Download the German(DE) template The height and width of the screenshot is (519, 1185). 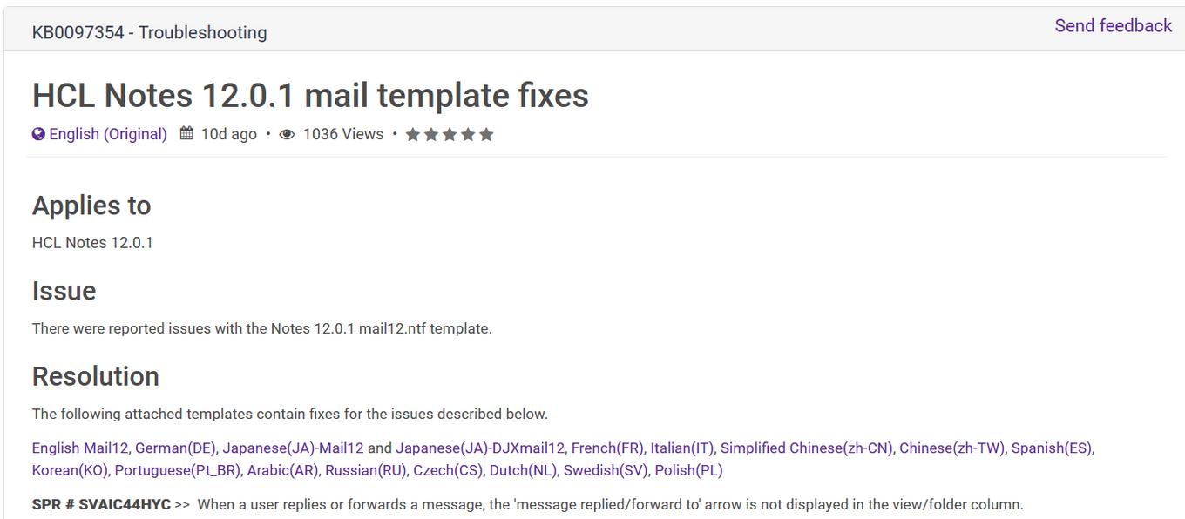point(174,448)
